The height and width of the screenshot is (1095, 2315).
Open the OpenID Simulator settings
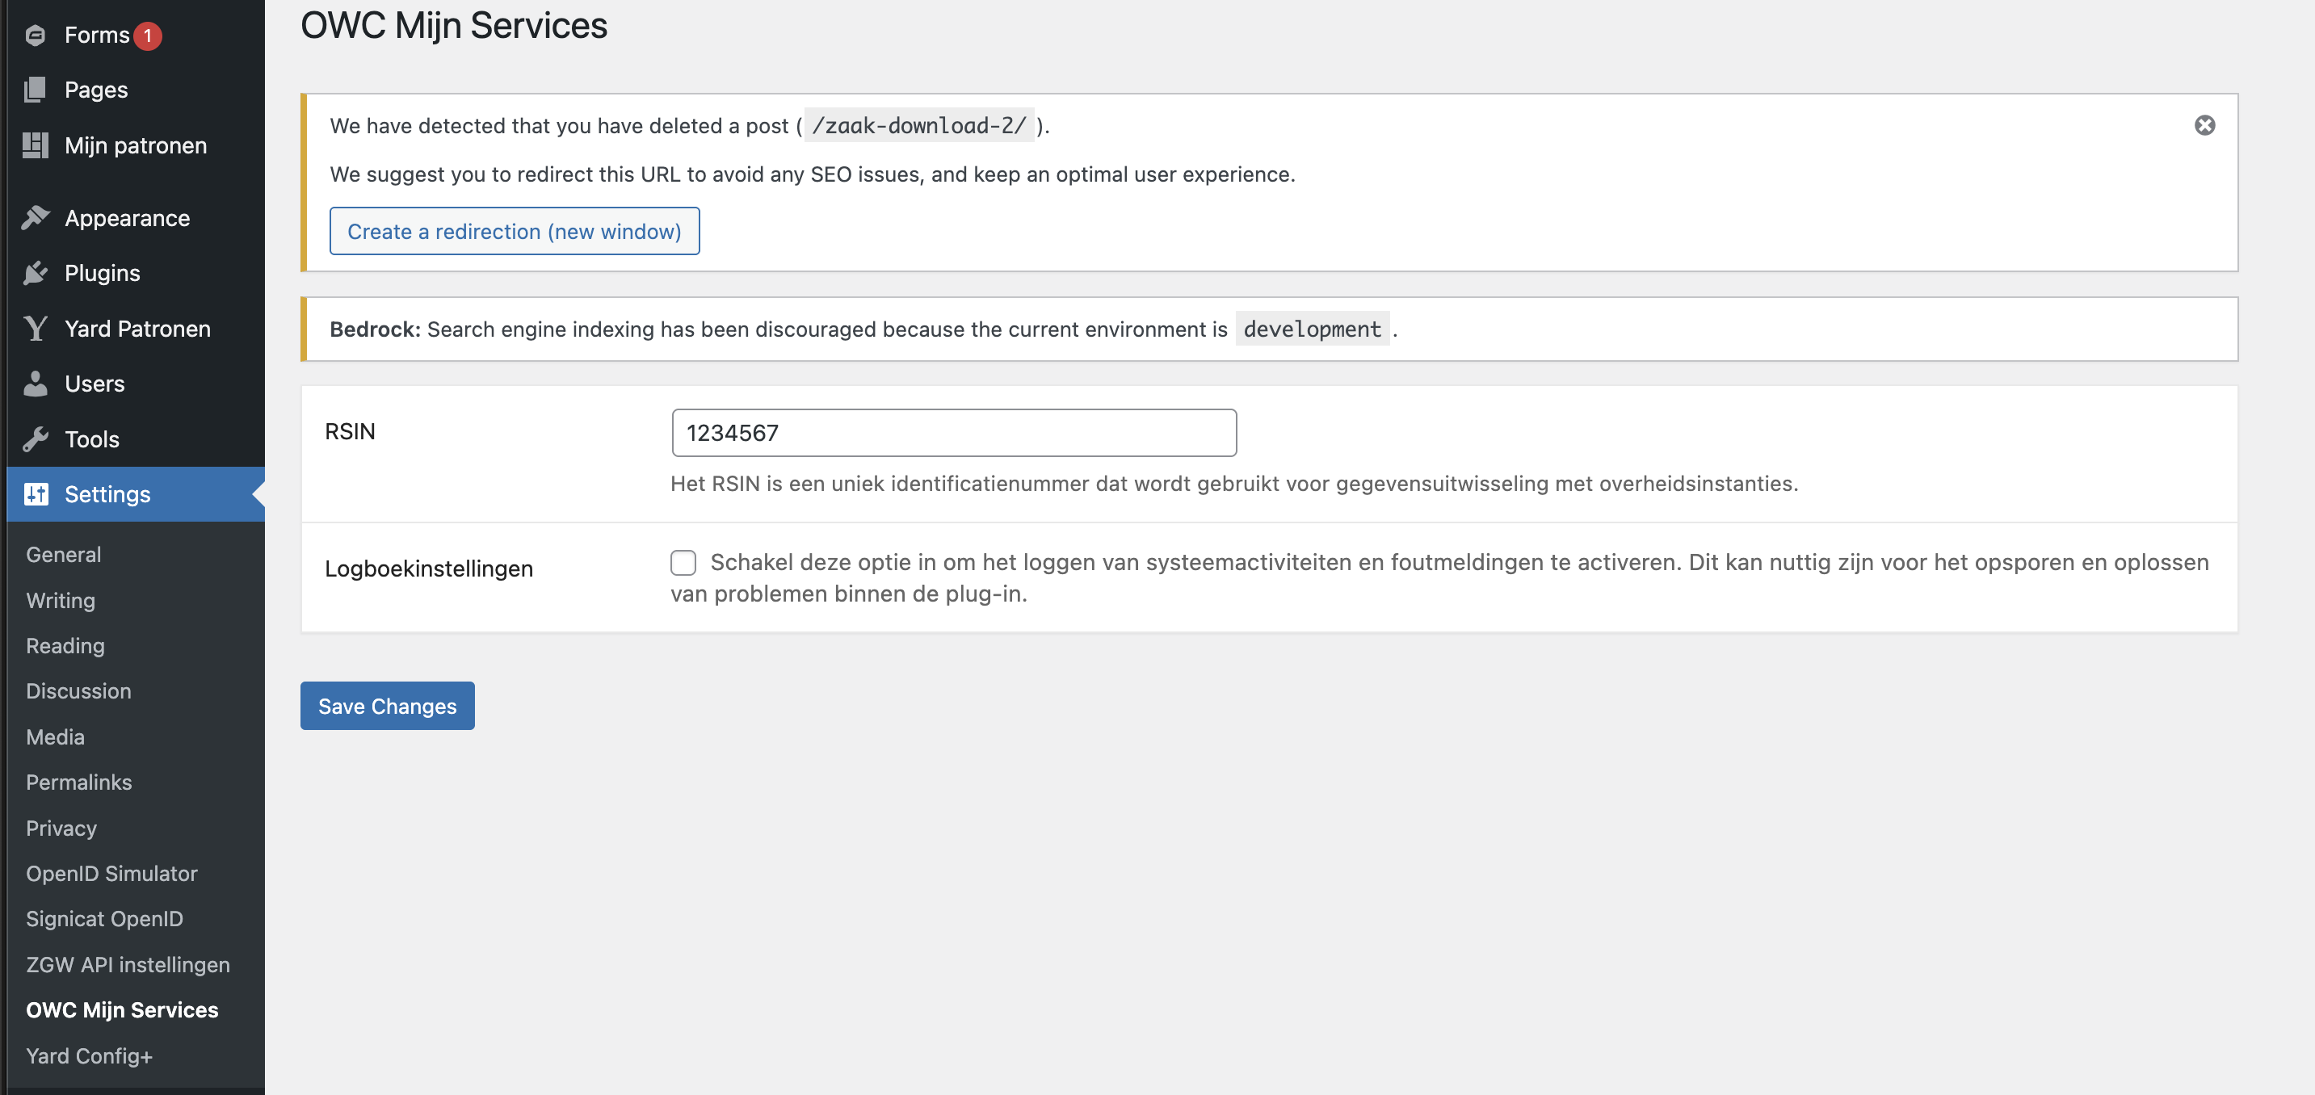[111, 873]
